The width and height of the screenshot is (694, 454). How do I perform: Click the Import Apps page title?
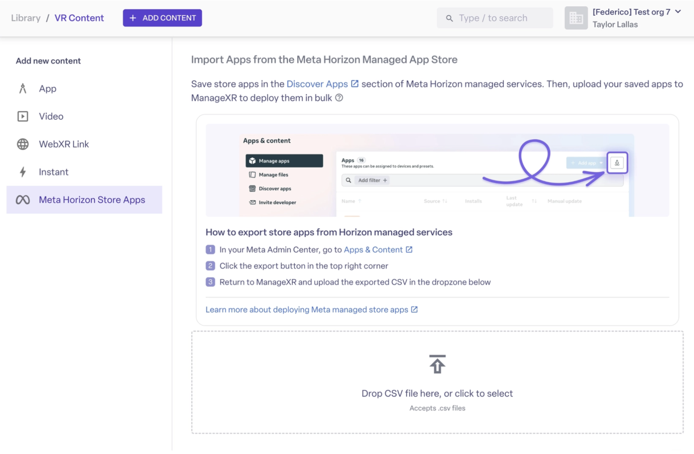coord(324,59)
